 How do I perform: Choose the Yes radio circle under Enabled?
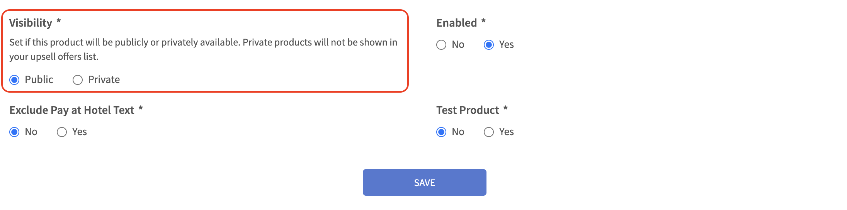(x=489, y=45)
